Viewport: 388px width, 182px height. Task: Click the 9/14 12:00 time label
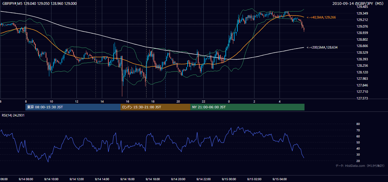tap(76, 179)
